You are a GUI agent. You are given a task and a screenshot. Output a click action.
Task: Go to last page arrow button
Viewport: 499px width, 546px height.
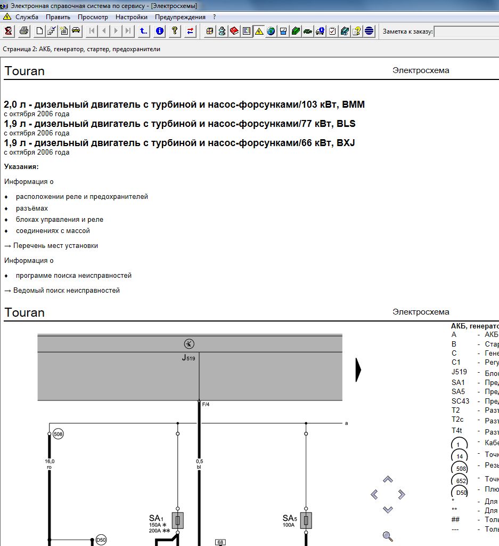click(128, 31)
